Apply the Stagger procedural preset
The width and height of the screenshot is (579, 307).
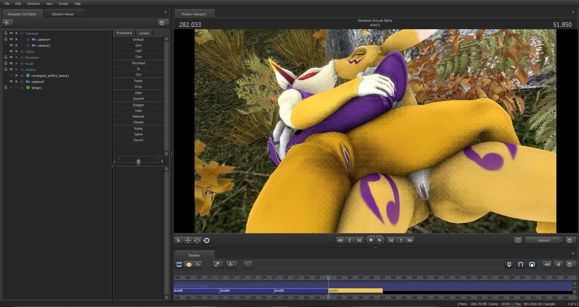click(138, 105)
